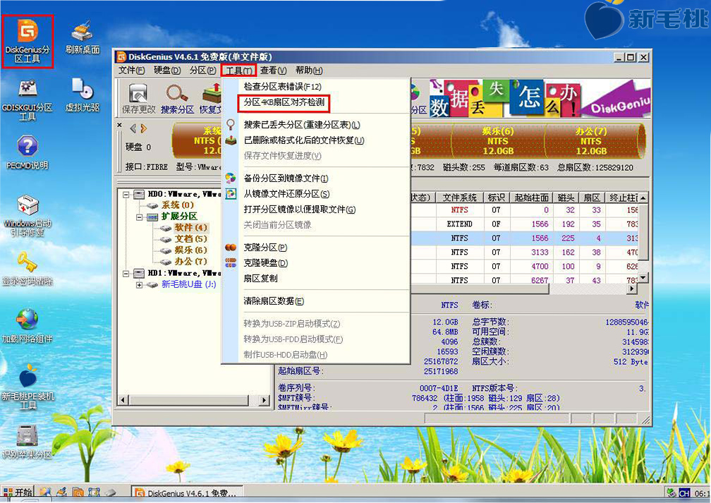Screen dimensions: 711x503
Task: Click 刷新桌面 desktop icon
Action: click(x=82, y=39)
